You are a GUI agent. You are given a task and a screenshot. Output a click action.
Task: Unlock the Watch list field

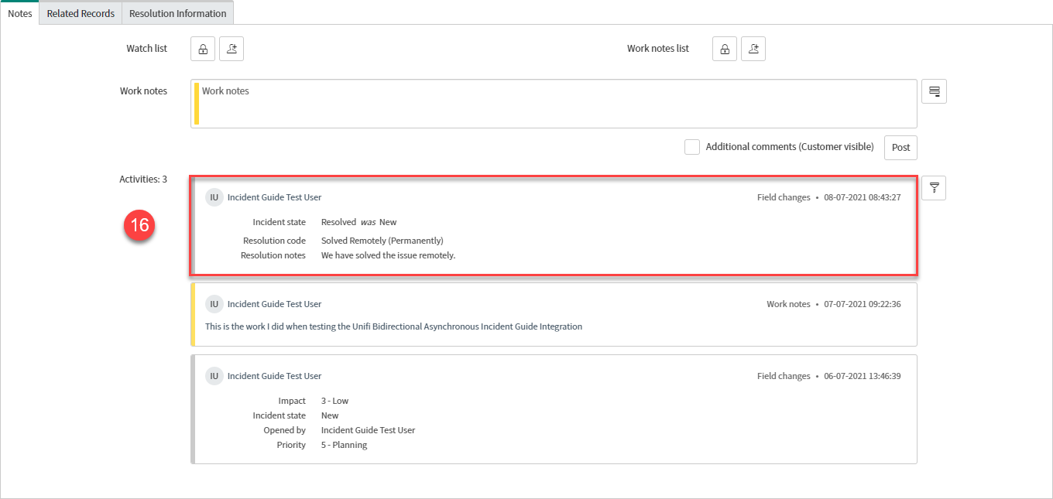[203, 49]
